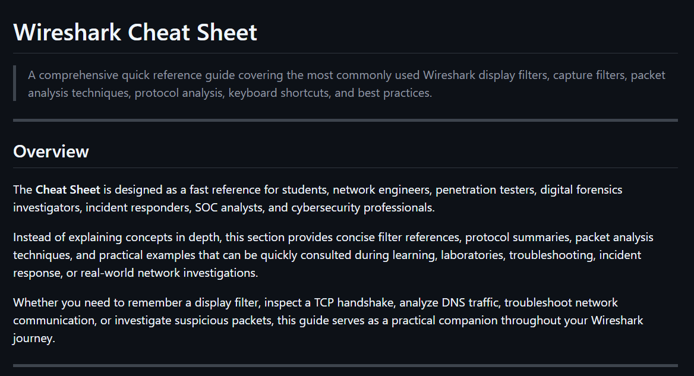Click the thin divider under the Overview heading
Screen dimensions: 694x376
tap(345, 168)
